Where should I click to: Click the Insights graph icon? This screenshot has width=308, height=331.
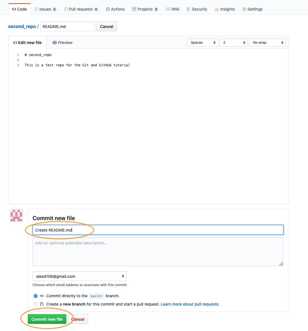tap(217, 9)
